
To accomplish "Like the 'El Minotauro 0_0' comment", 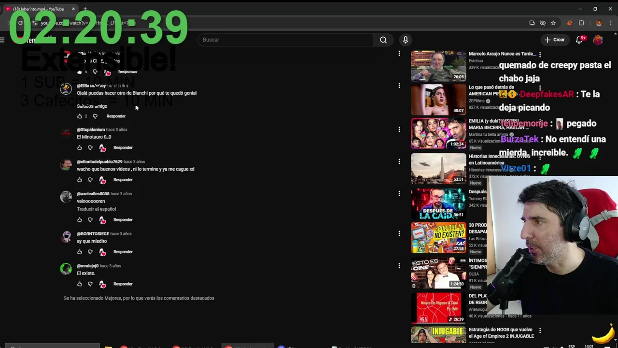I will click(x=80, y=147).
